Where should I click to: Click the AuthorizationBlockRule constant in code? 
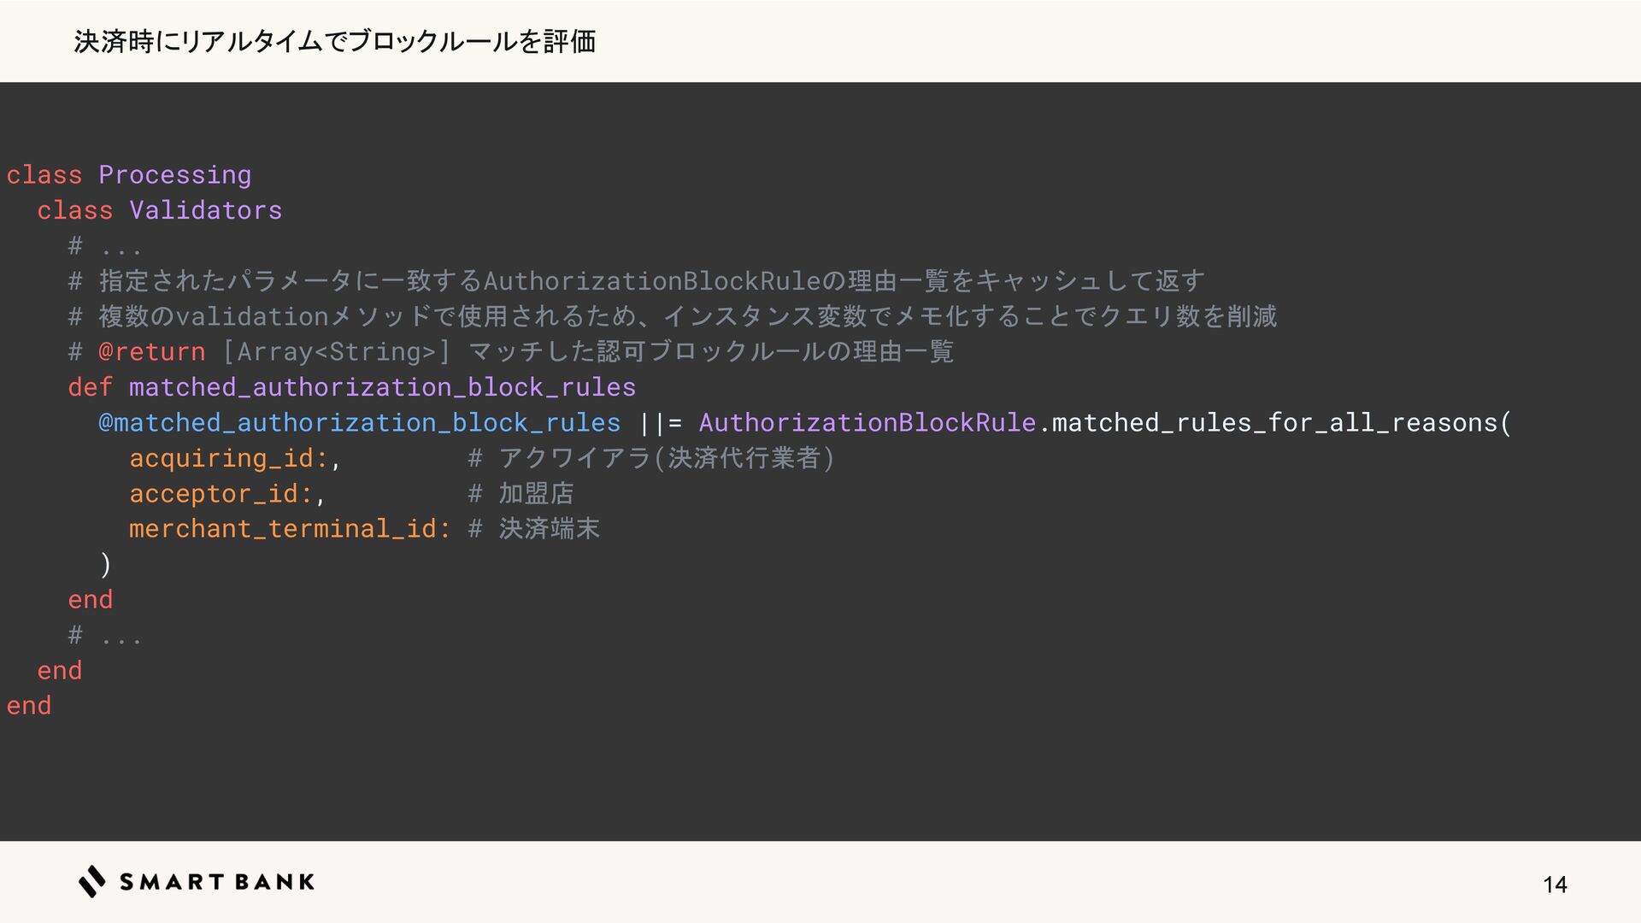coord(867,423)
